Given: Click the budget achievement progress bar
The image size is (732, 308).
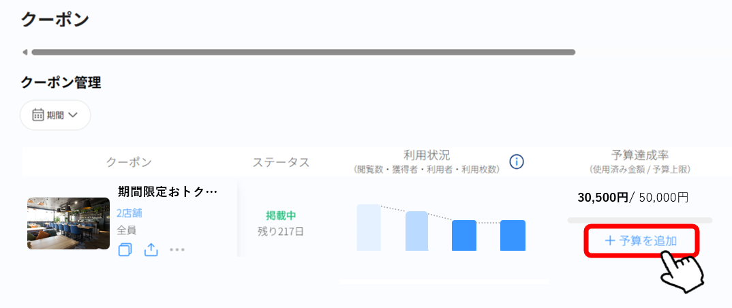Looking at the screenshot, I should coord(639,220).
